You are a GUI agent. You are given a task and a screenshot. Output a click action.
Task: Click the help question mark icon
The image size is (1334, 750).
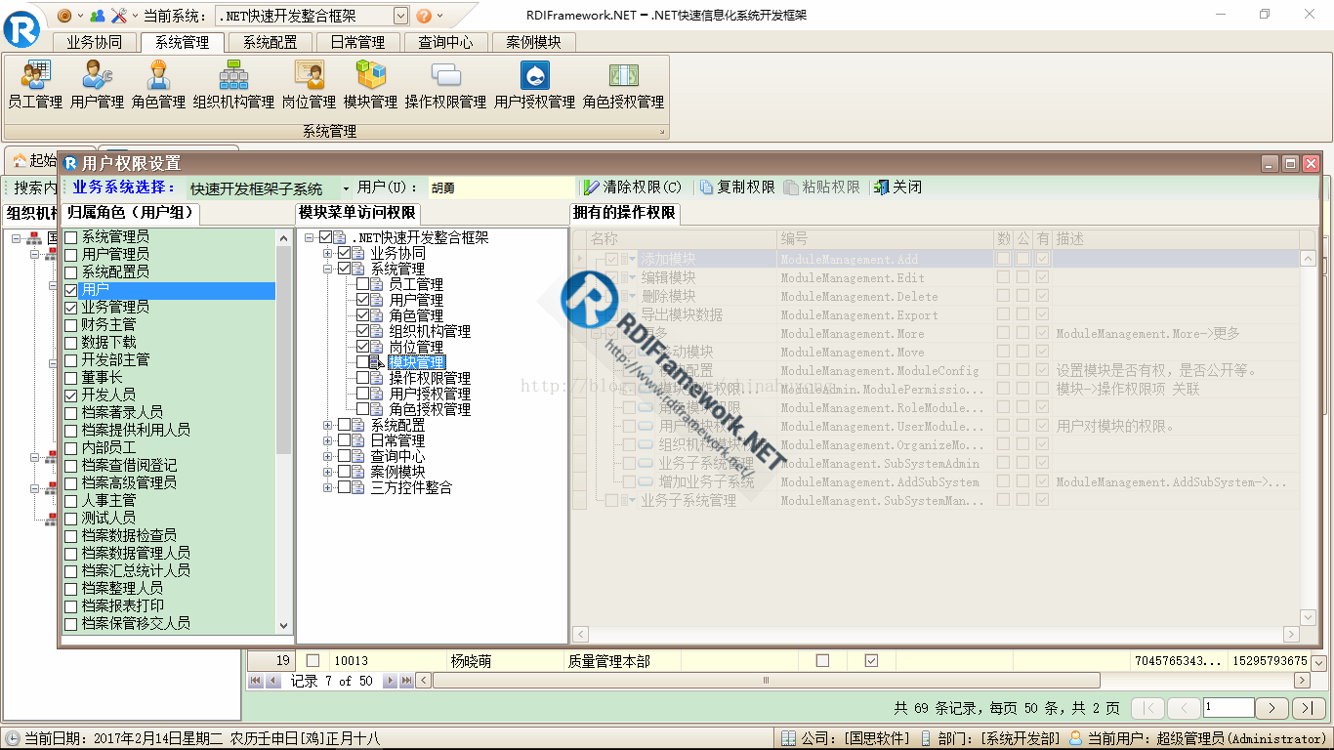pyautogui.click(x=424, y=16)
